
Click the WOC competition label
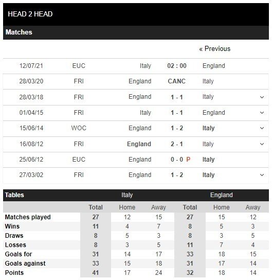[x=79, y=128]
